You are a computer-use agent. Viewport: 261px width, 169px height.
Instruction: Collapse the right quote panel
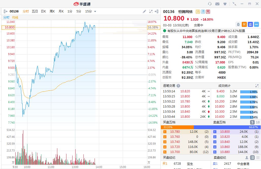point(157,11)
